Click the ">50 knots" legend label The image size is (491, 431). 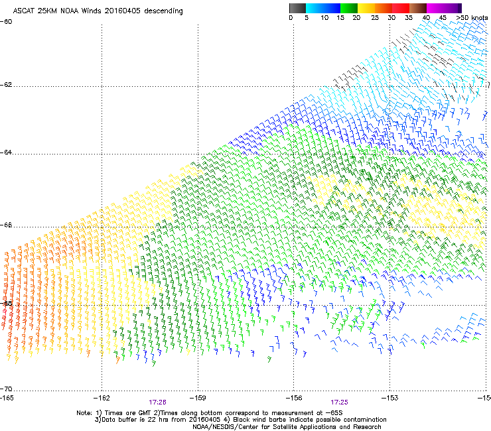coord(472,18)
